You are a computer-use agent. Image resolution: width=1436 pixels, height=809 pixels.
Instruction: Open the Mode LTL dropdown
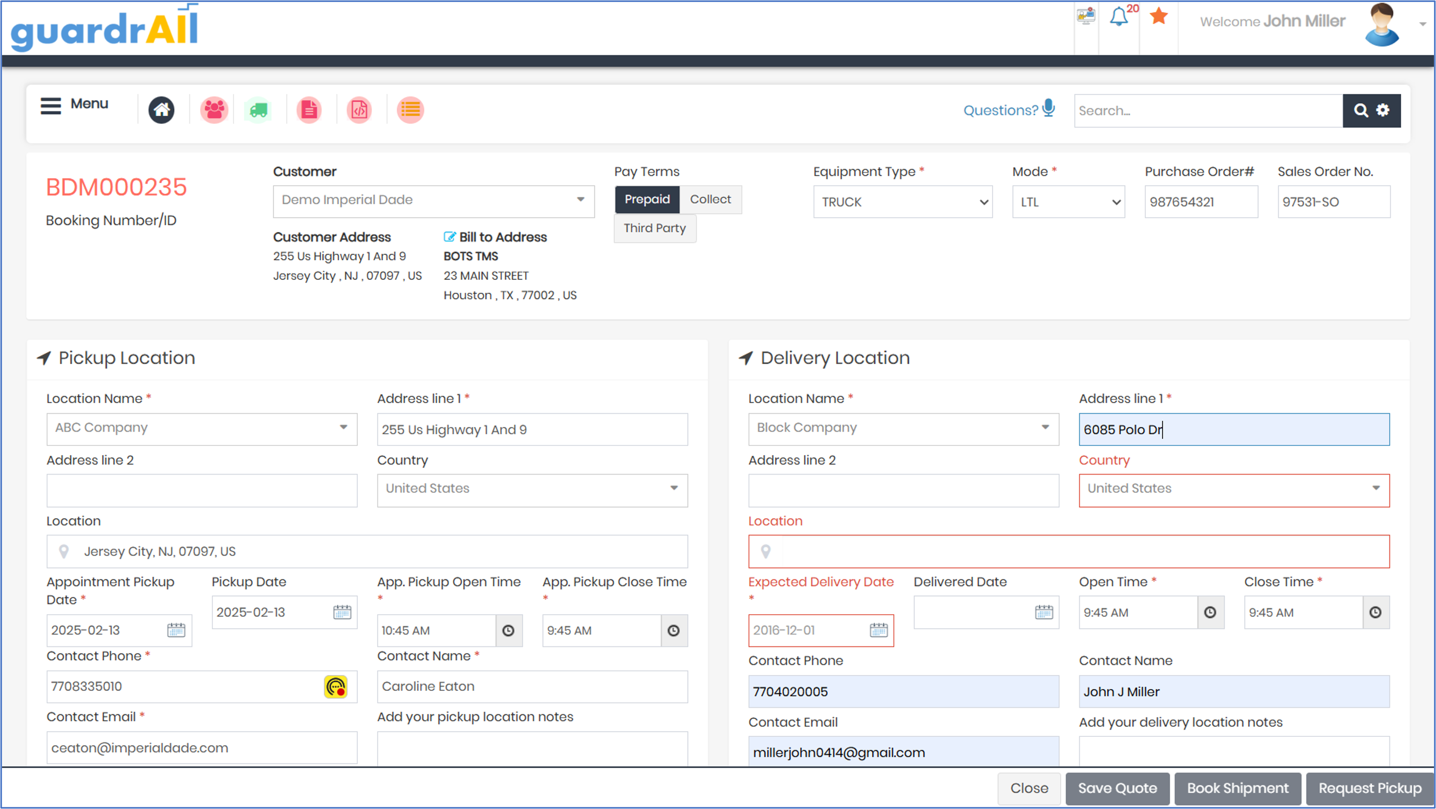pyautogui.click(x=1068, y=202)
